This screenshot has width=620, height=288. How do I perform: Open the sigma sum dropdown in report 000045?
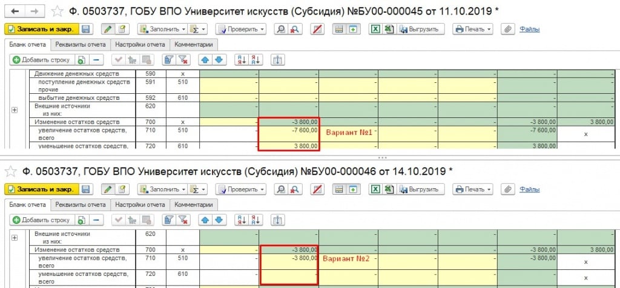point(198,29)
